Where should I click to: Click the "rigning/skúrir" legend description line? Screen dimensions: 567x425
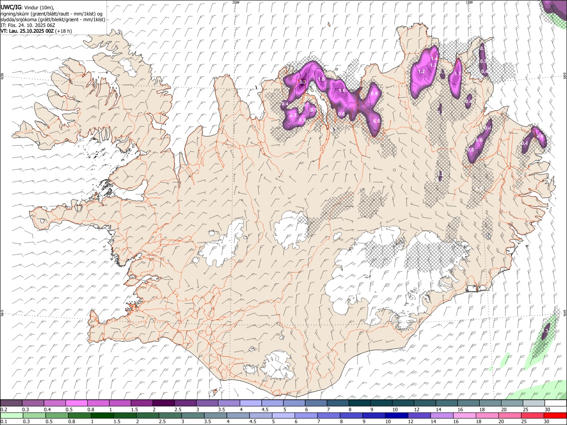(x=52, y=13)
